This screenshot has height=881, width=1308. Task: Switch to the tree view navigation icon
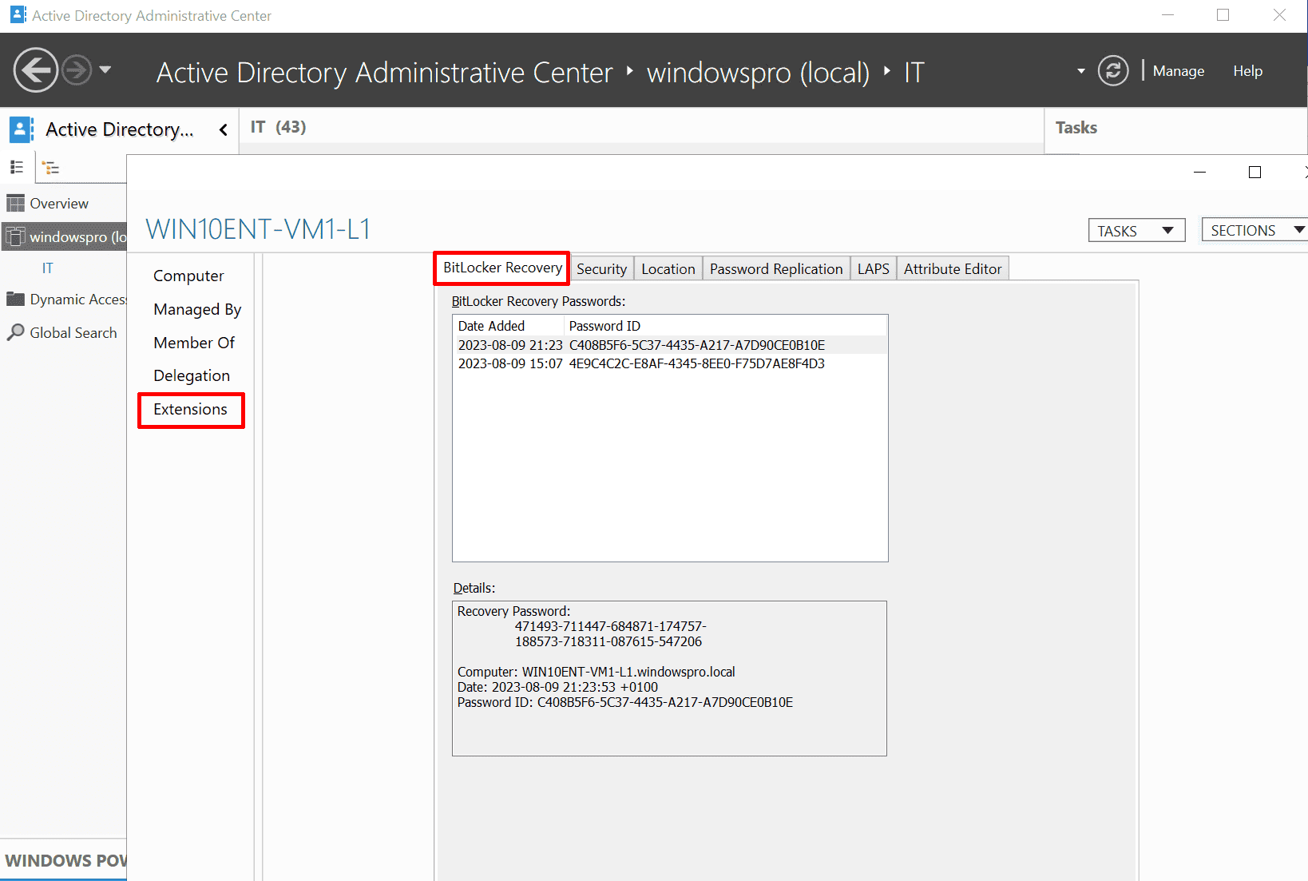tap(51, 167)
